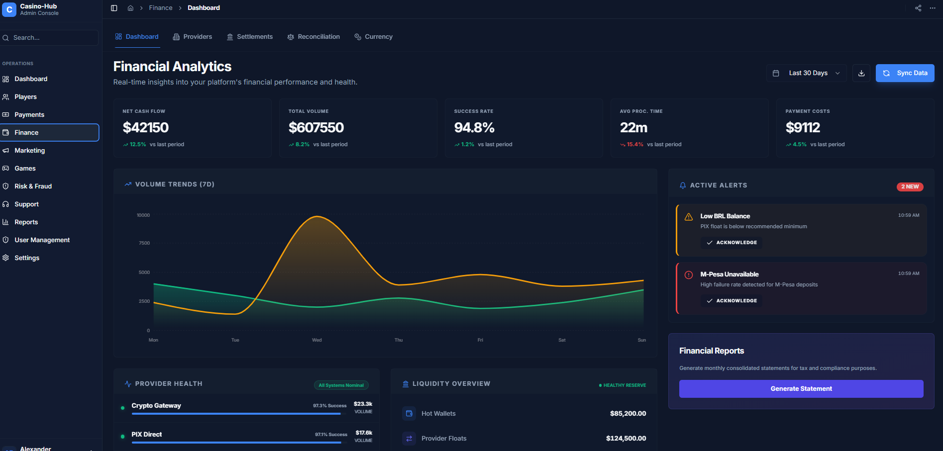Open the Last 30 Days date range dropdown
Viewport: 943px width, 451px height.
pos(808,73)
